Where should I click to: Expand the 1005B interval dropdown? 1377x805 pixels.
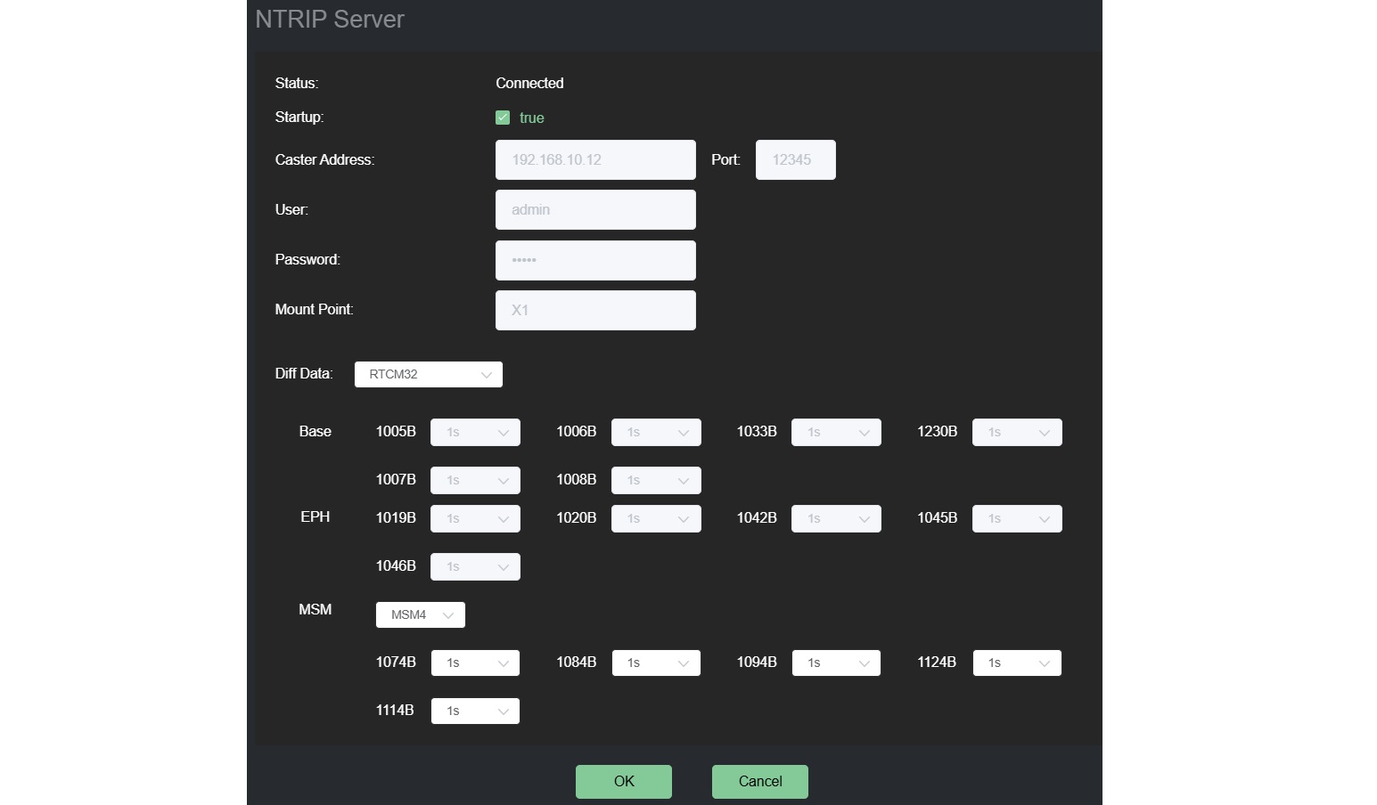click(475, 433)
